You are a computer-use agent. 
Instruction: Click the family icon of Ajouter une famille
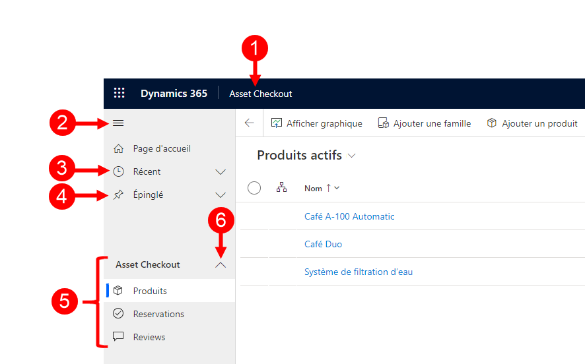pos(384,123)
